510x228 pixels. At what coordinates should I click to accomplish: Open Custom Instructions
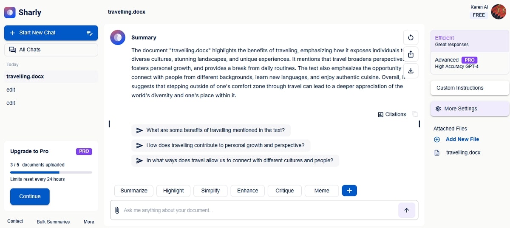point(470,88)
